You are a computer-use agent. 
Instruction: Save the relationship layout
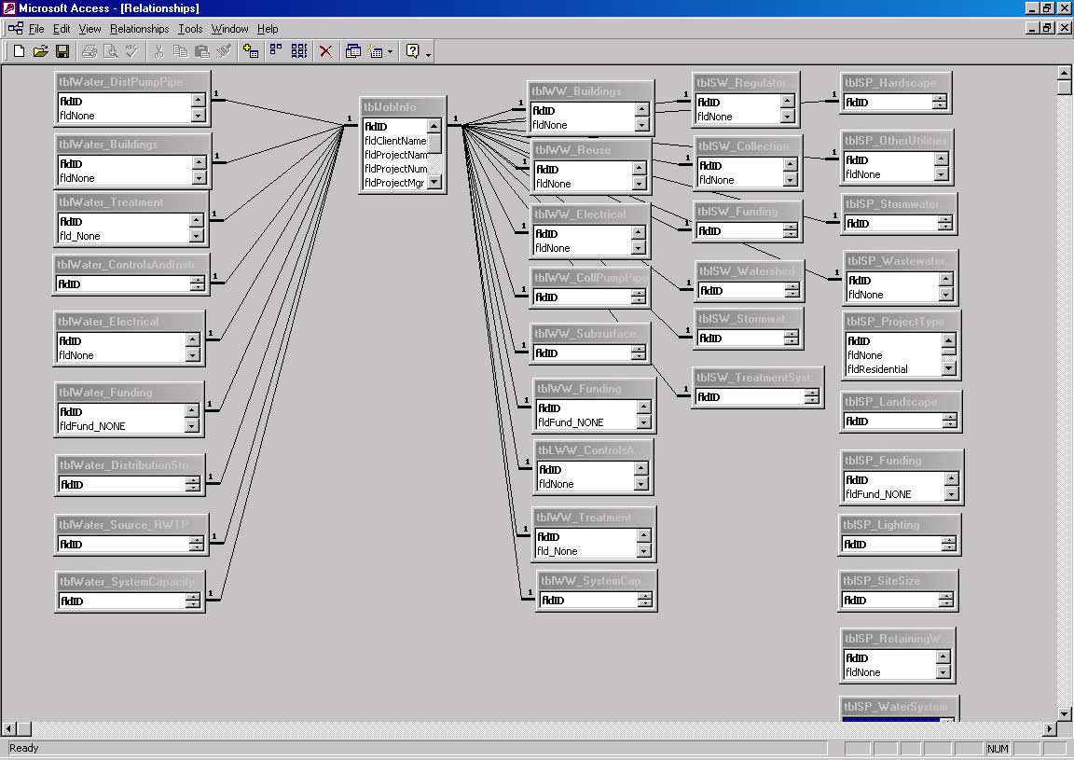62,51
